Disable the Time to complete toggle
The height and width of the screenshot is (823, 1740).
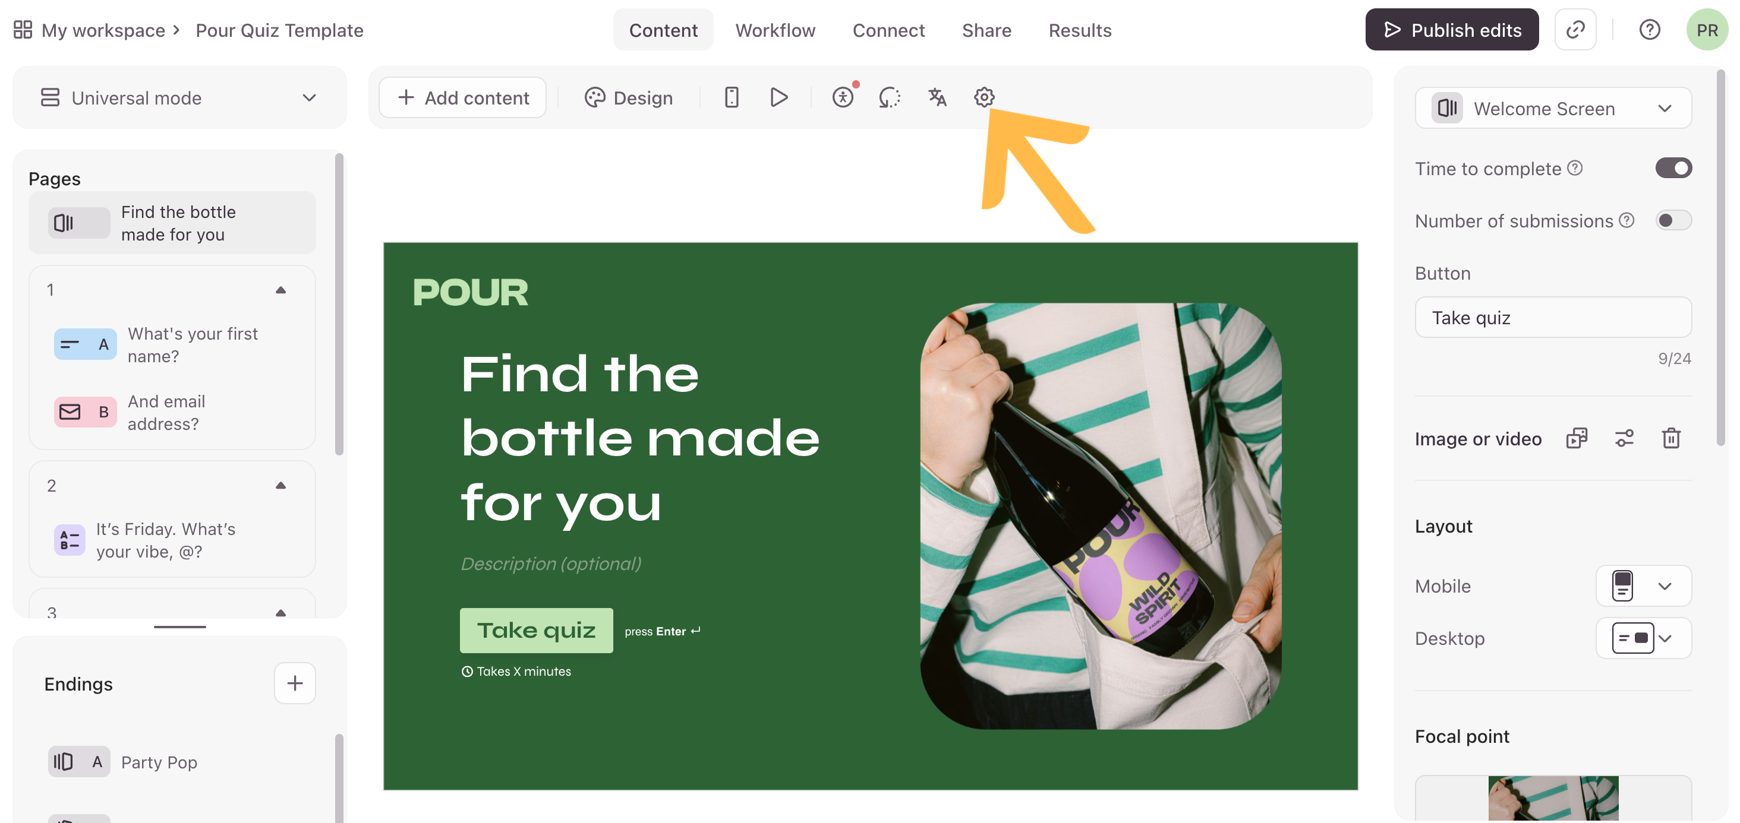point(1673,168)
